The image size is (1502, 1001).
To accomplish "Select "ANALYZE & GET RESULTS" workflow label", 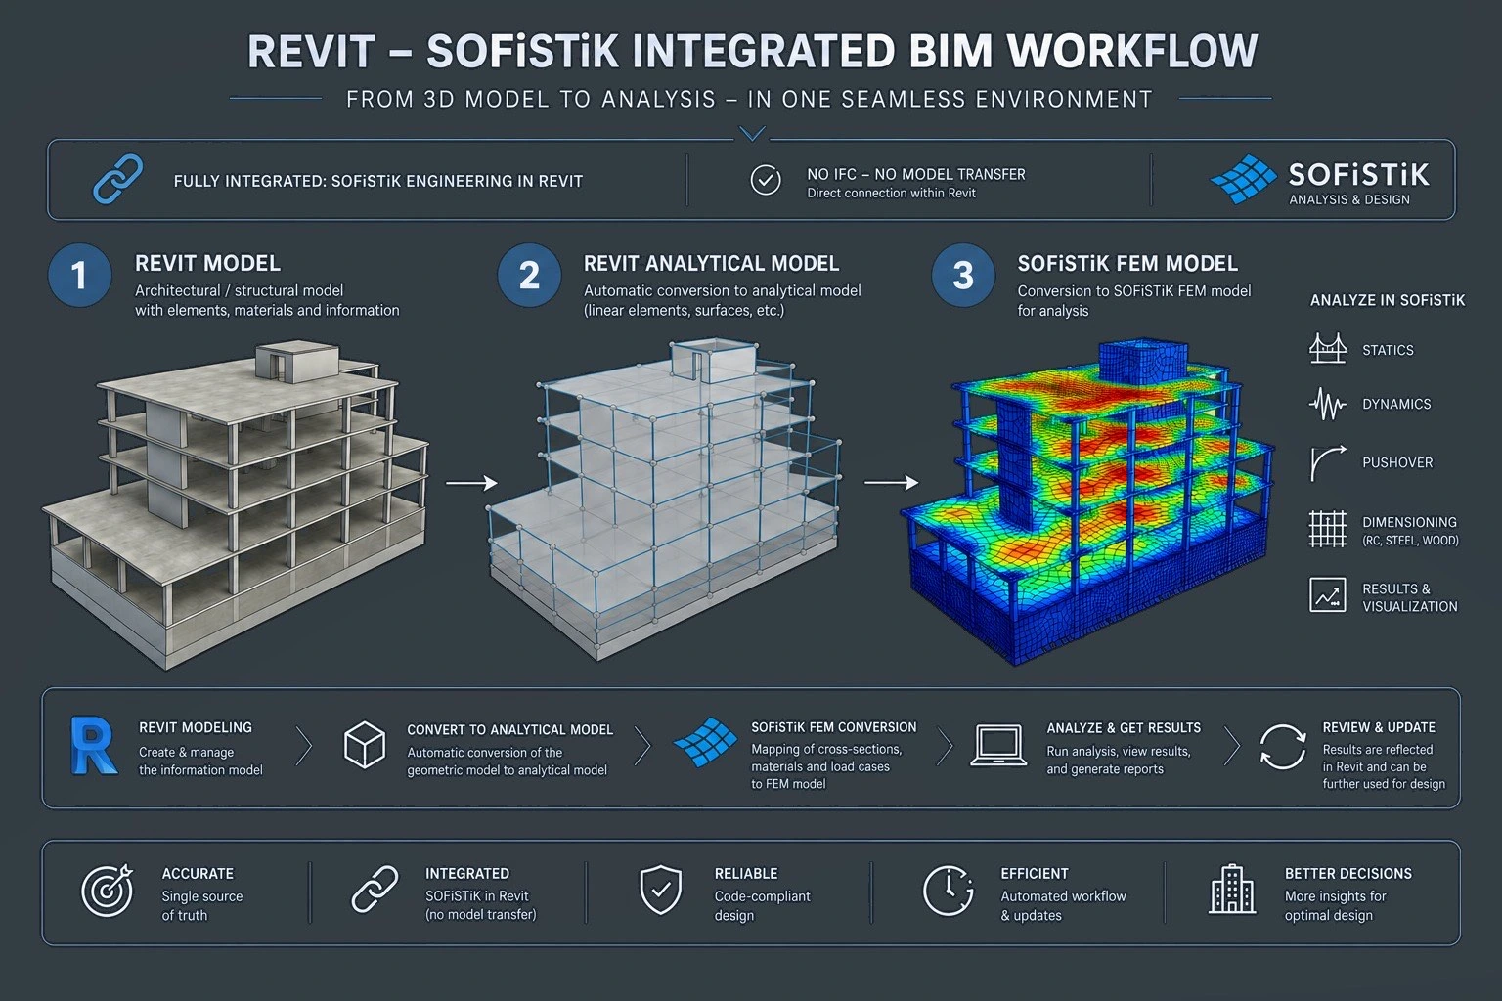I will pyautogui.click(x=1124, y=727).
